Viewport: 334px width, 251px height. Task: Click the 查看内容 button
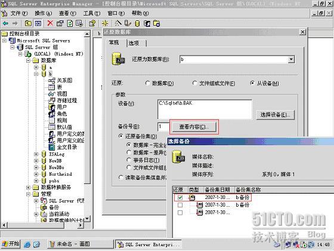(x=194, y=127)
